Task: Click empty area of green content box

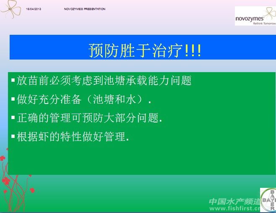Action: pyautogui.click(x=168, y=159)
